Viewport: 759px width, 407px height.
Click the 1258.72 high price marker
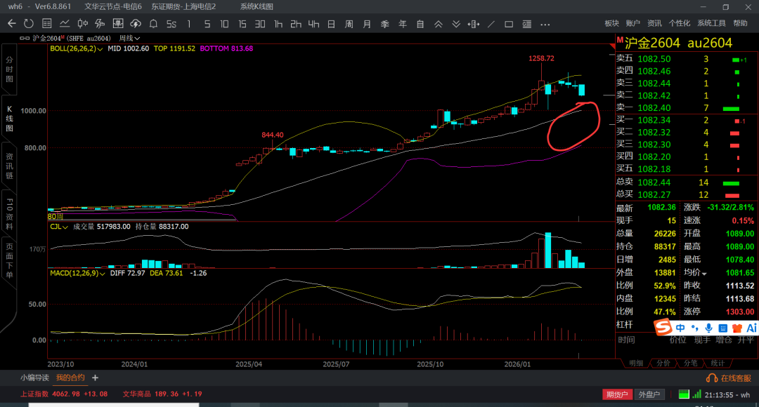click(x=541, y=59)
